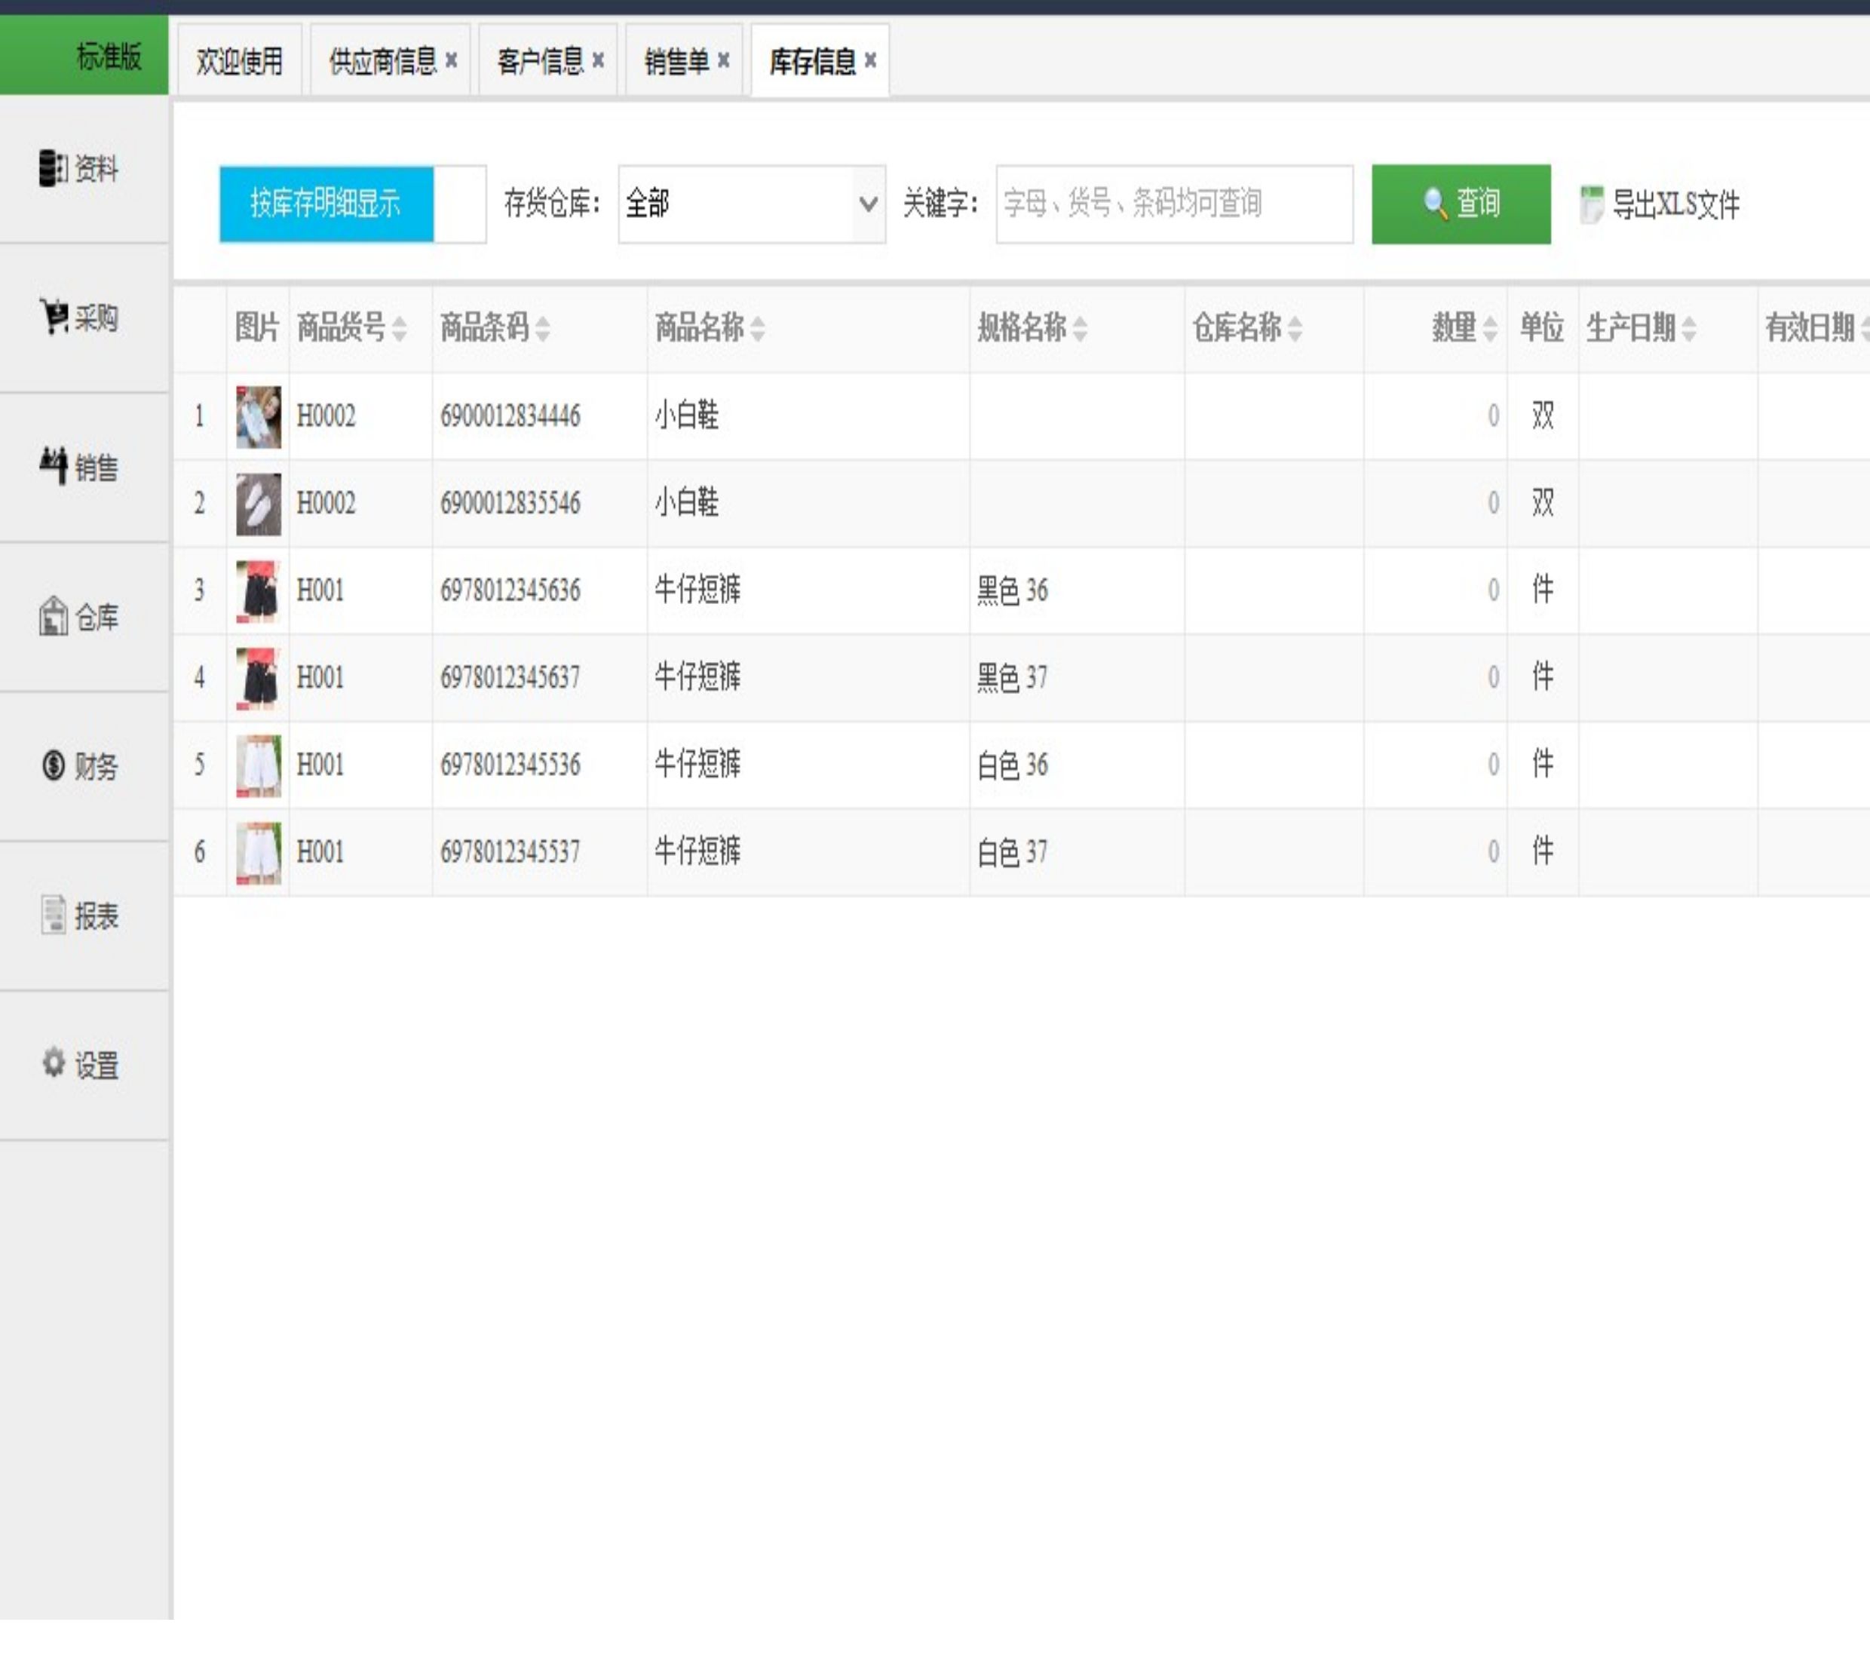Viewport: 1870px width, 1659px height.
Task: Close the 销售单 tab
Action: [724, 60]
